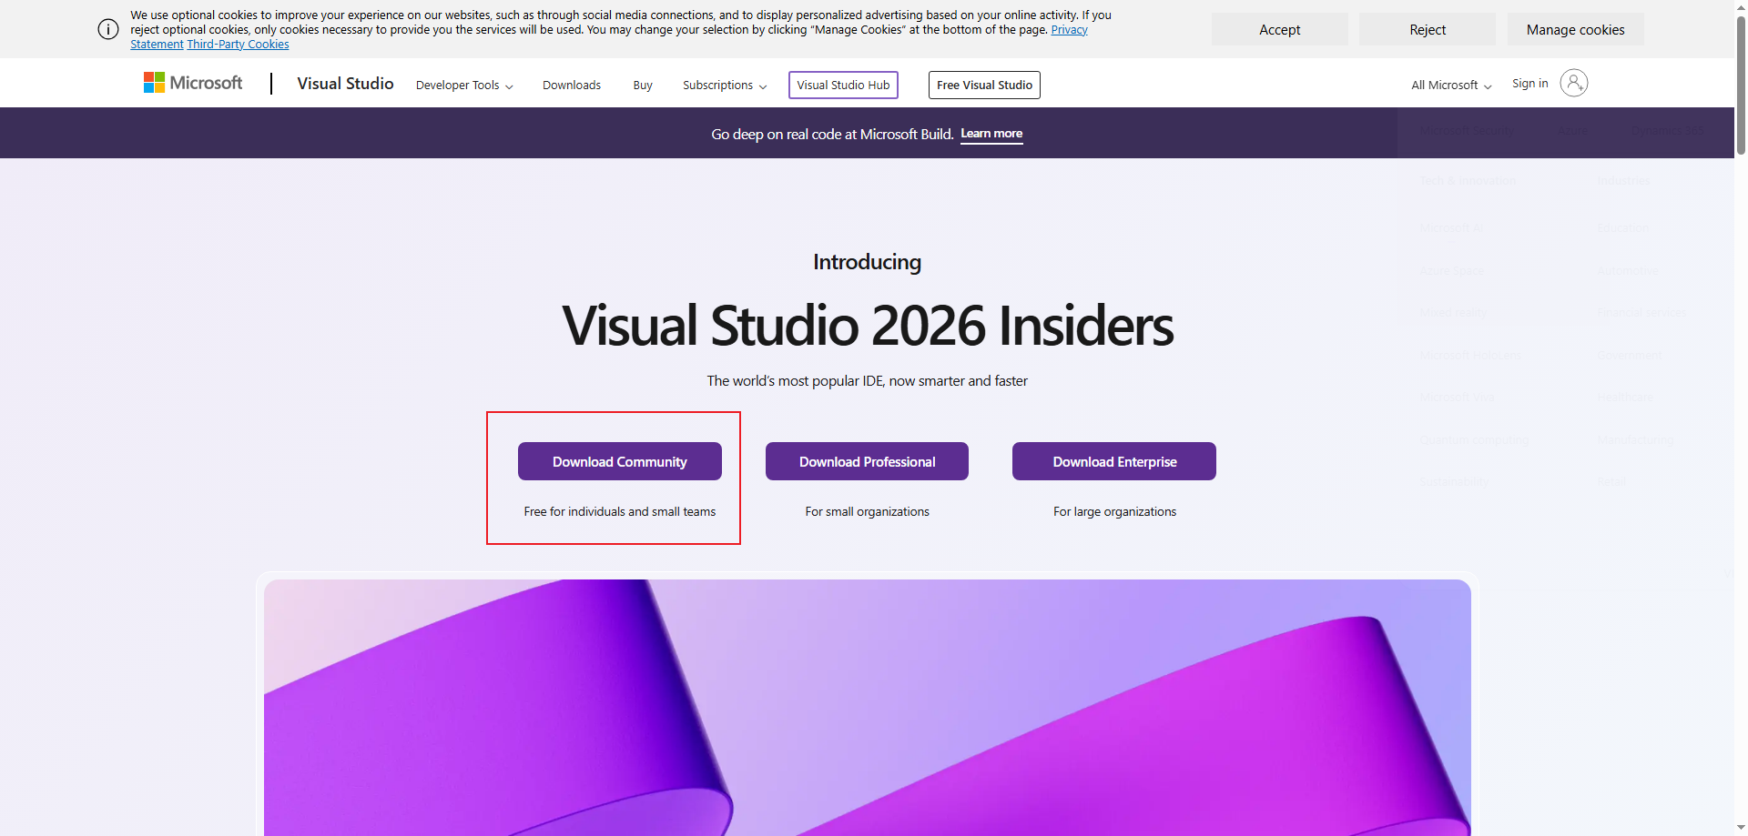Click 'Free for individuals and small teams' text
The image size is (1748, 836).
tap(620, 511)
